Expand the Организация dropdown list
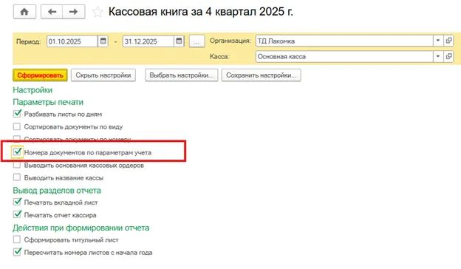 click(438, 41)
